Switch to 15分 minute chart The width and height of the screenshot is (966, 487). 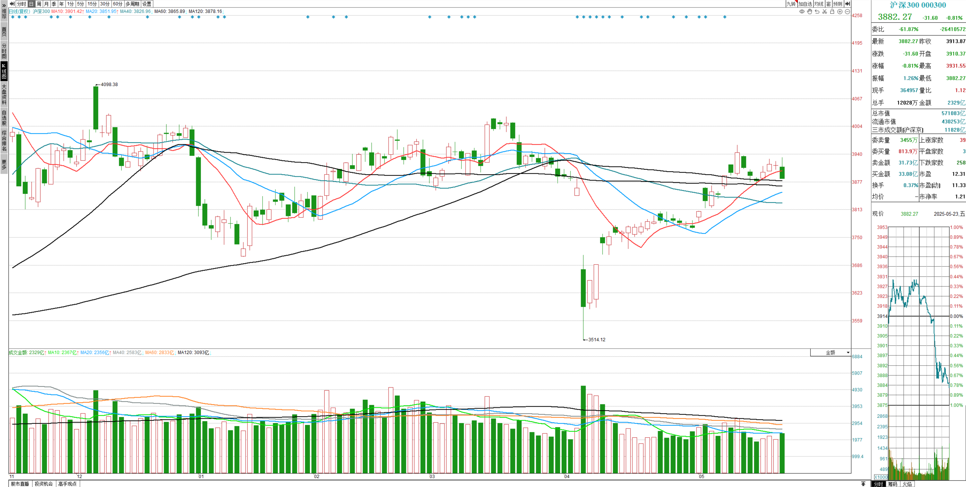[92, 4]
